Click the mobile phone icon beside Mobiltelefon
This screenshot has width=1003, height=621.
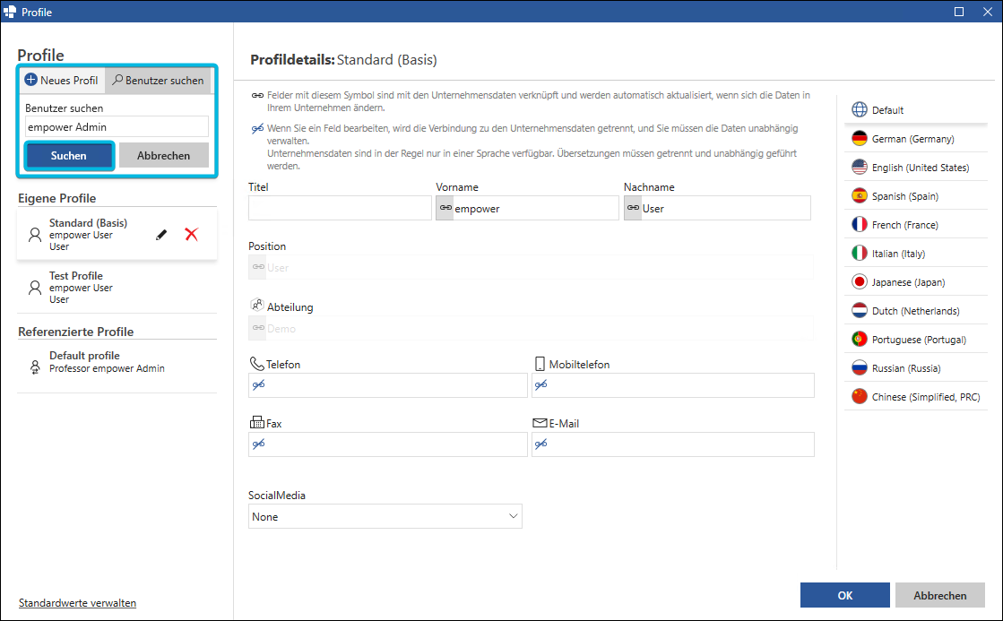(x=540, y=364)
